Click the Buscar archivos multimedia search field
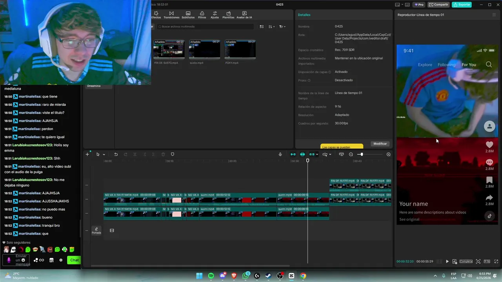 click(206, 27)
